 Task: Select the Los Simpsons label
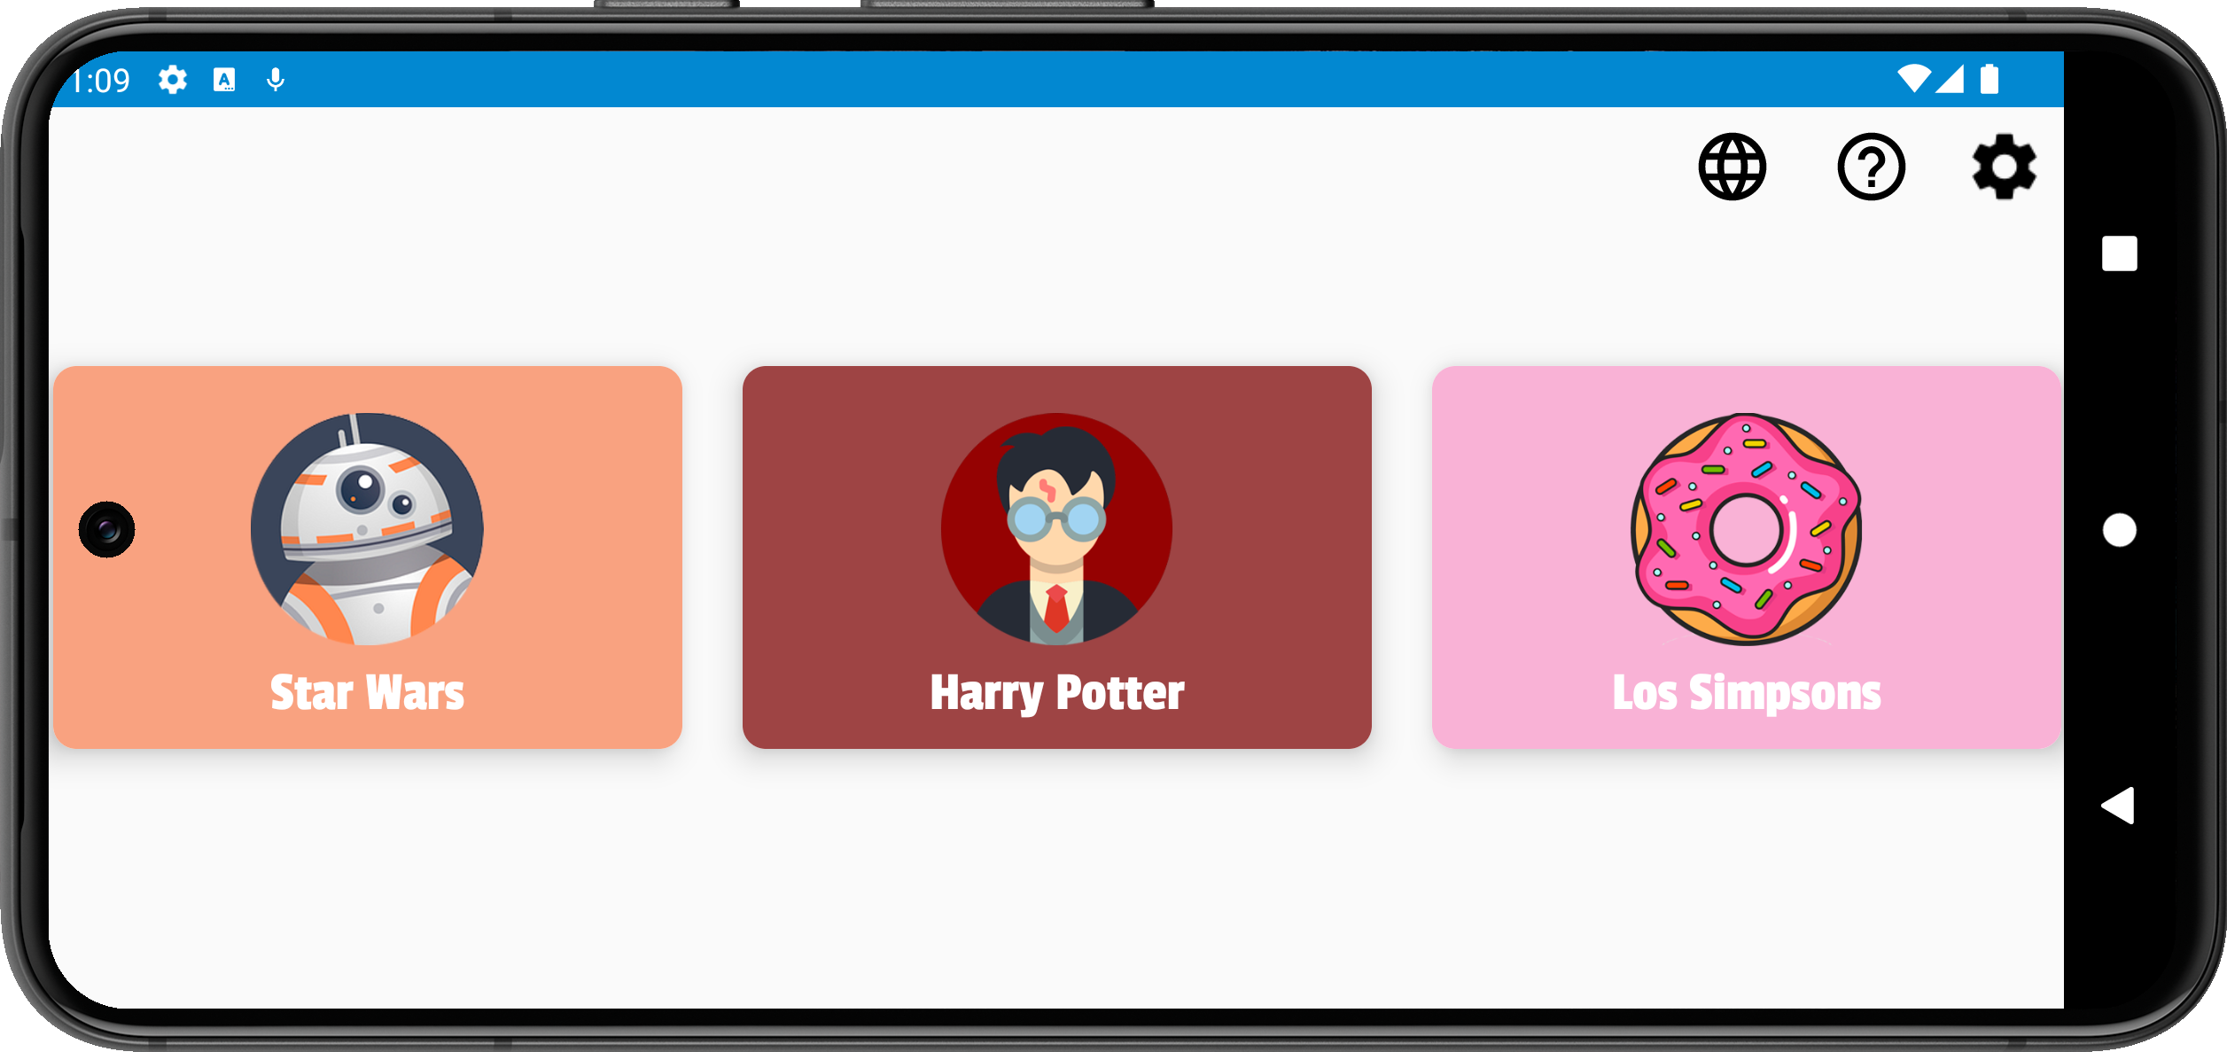point(1746,693)
